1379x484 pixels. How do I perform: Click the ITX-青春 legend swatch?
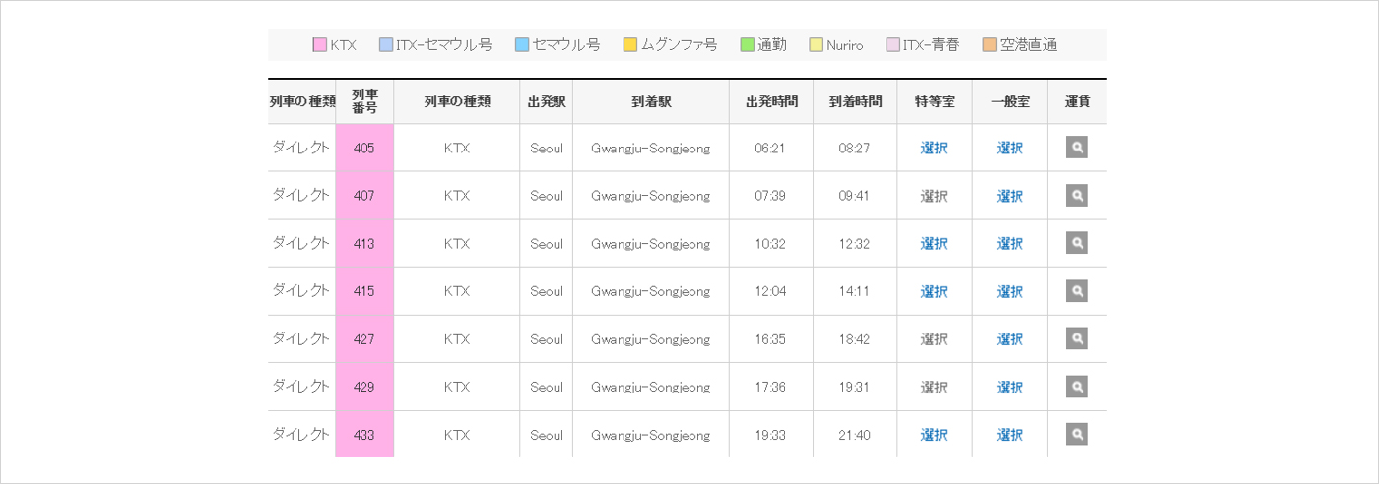coord(892,45)
